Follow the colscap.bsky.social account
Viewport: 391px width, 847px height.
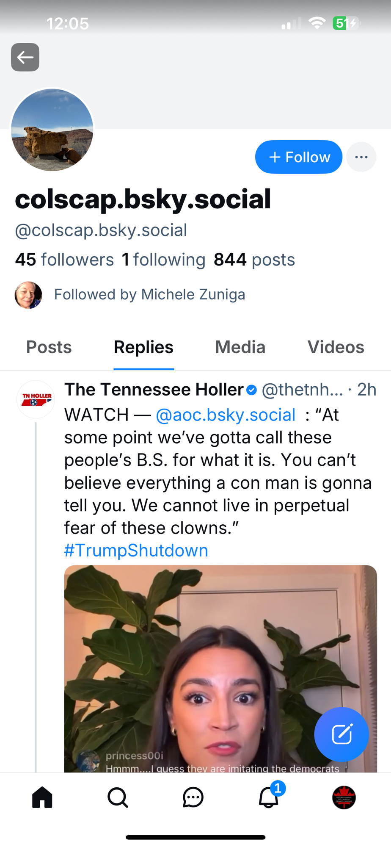[299, 157]
